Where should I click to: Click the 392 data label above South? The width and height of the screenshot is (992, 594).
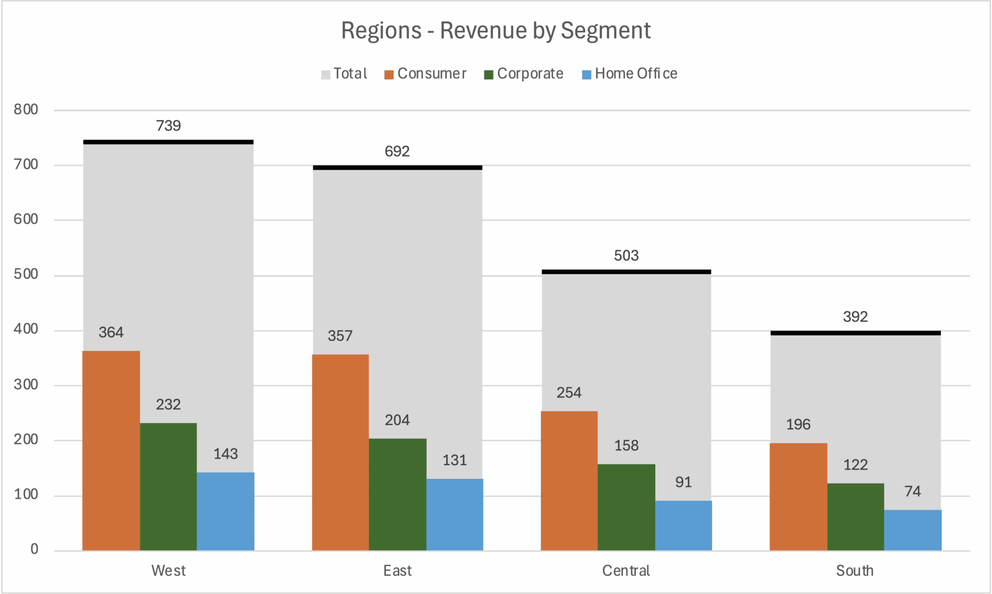(855, 317)
